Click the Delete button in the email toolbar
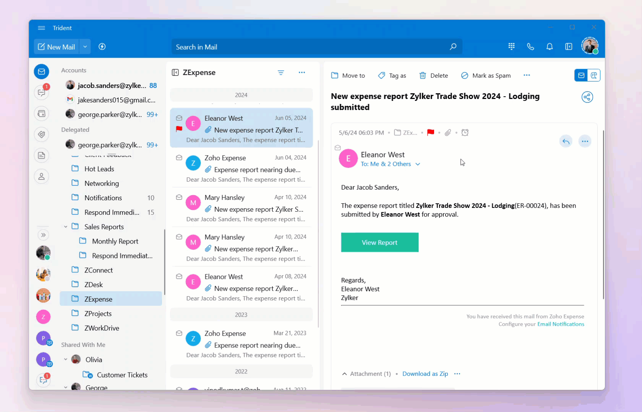 click(434, 75)
